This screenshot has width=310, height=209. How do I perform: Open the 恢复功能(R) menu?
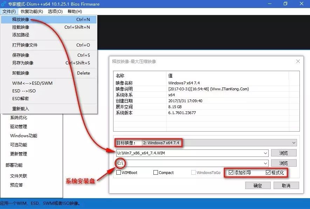click(31, 11)
